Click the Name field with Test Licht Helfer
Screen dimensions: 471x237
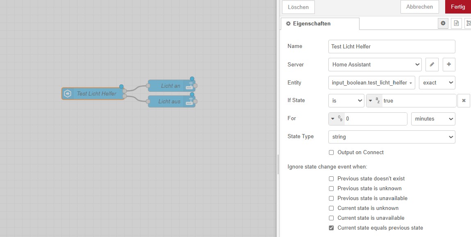[x=391, y=46]
